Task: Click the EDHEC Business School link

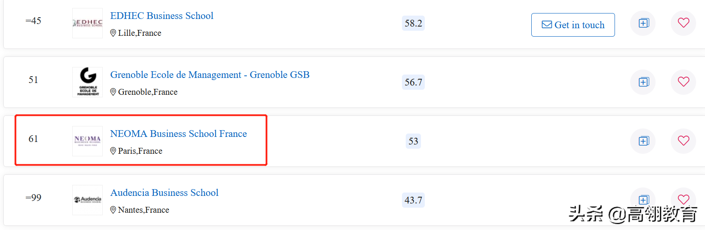Action: (x=161, y=16)
